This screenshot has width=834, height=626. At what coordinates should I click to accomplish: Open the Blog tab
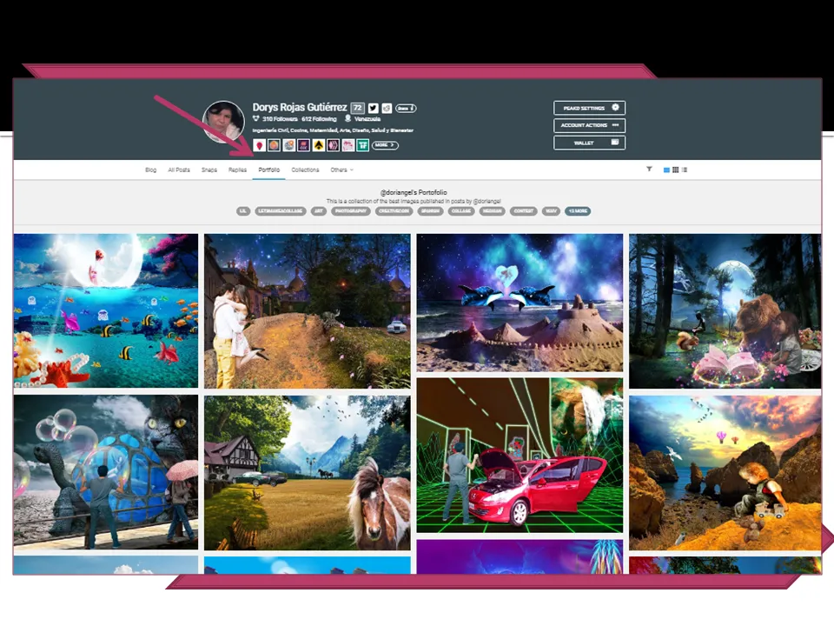pyautogui.click(x=151, y=170)
